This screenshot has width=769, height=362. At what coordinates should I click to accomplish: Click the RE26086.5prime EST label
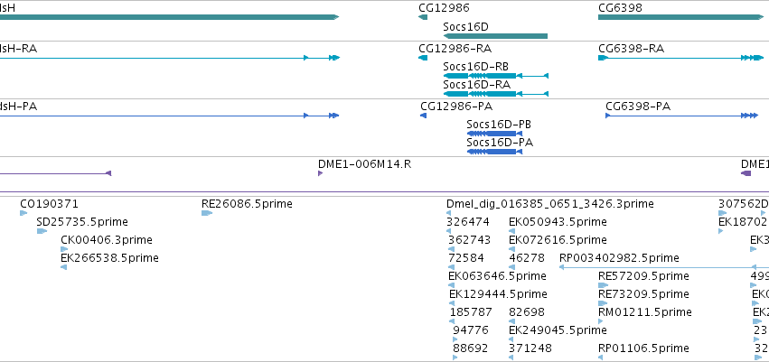click(248, 204)
